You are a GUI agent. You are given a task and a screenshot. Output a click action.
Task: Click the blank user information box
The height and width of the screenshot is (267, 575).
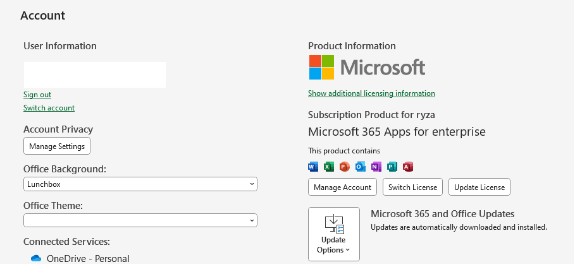95,74
